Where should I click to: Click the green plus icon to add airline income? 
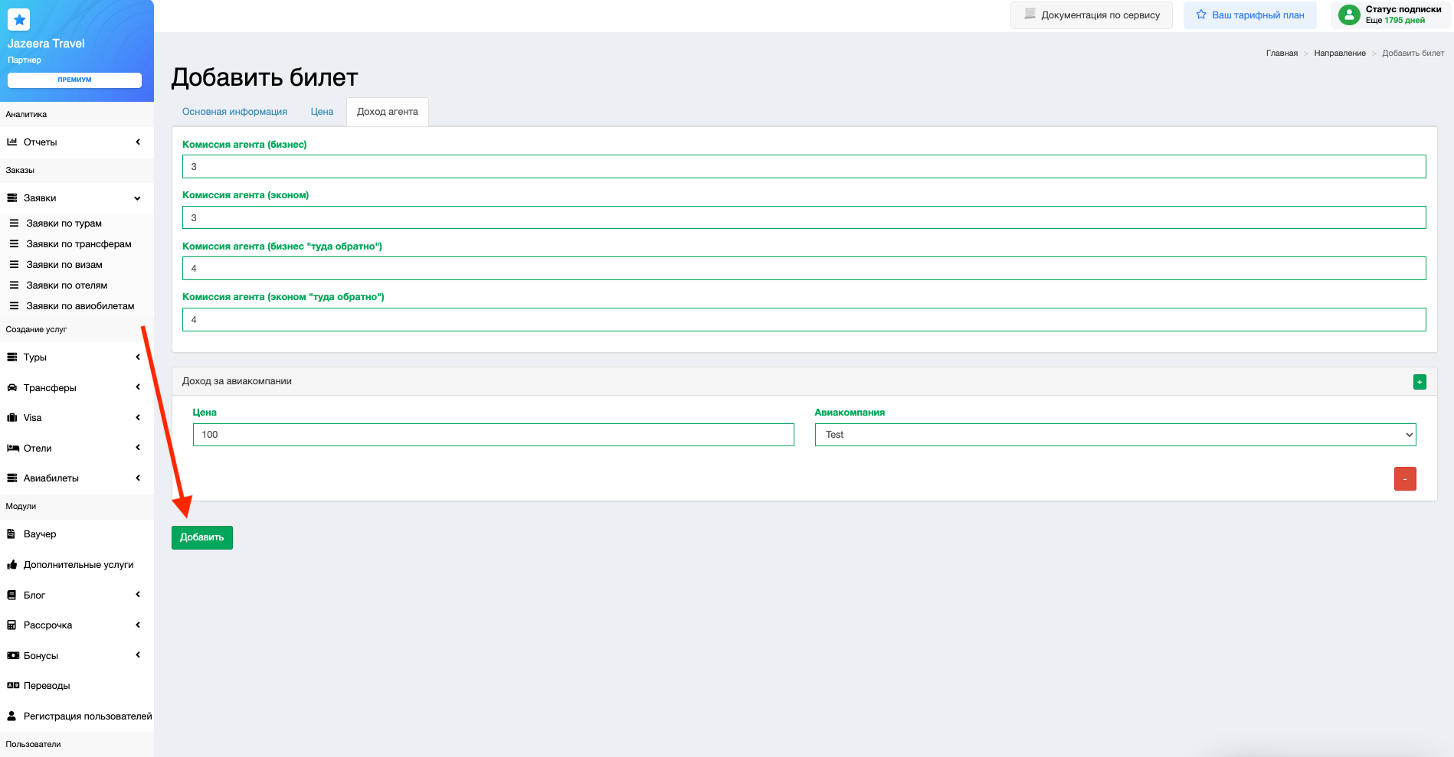pyautogui.click(x=1420, y=382)
